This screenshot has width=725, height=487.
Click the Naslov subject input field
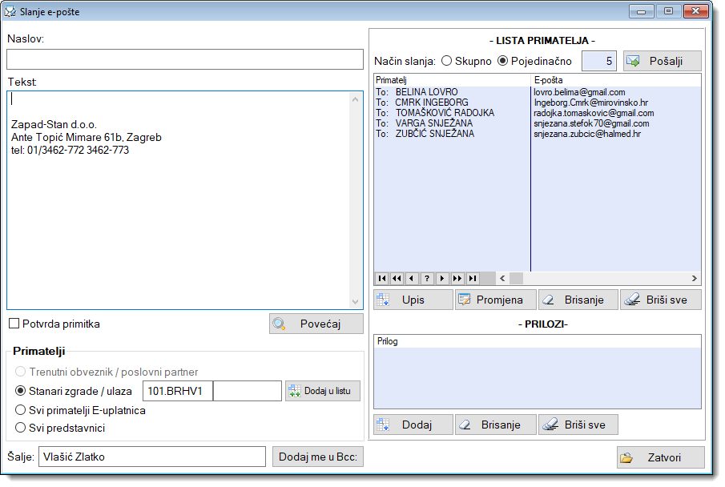coord(185,60)
